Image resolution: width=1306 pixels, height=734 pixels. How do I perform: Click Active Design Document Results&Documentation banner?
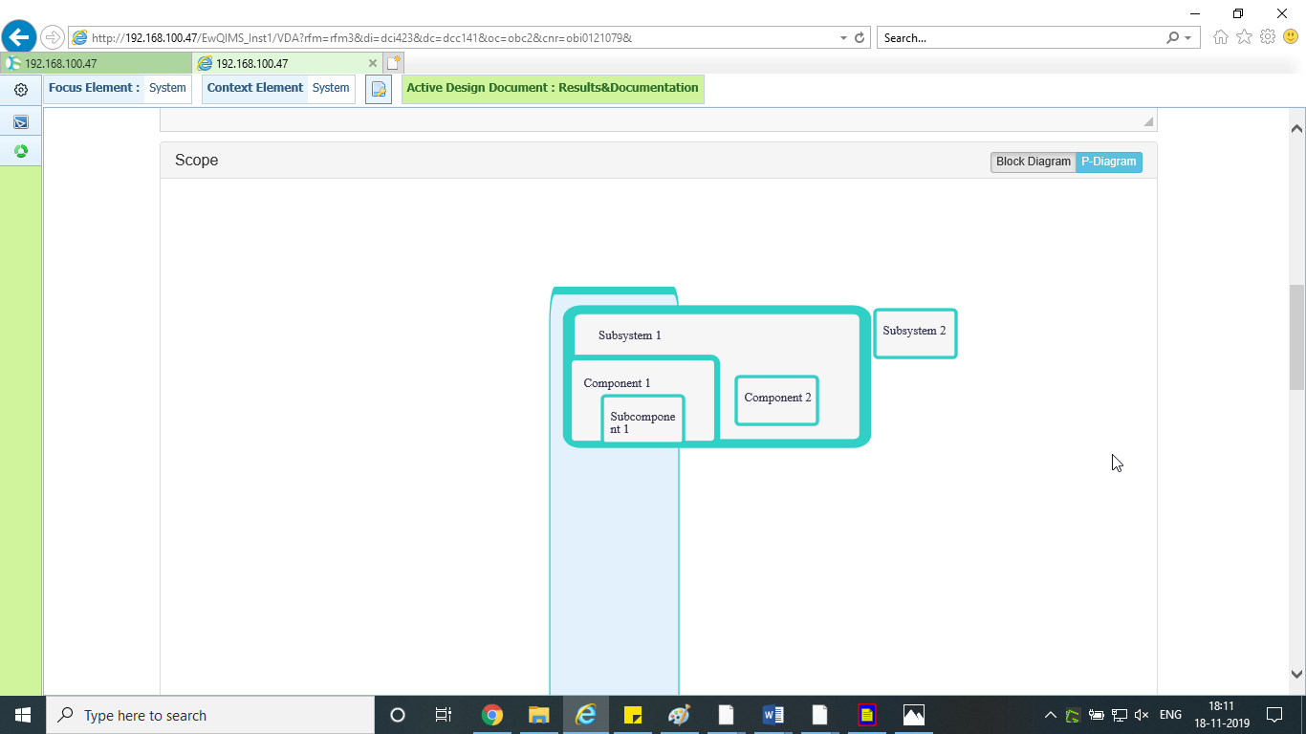pos(553,88)
